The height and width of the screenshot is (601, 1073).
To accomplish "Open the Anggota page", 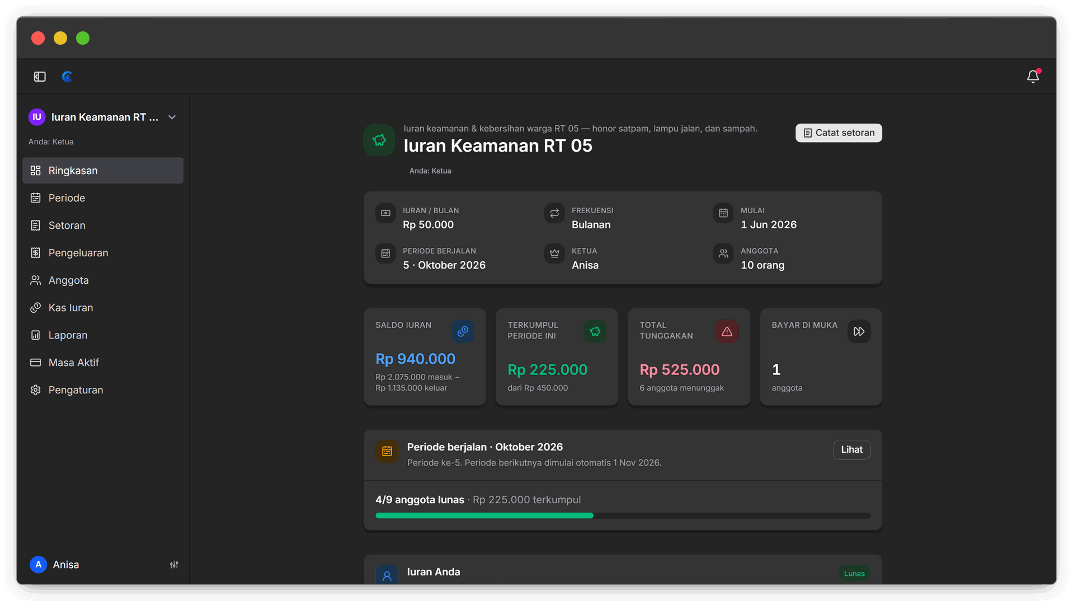I will tap(103, 280).
